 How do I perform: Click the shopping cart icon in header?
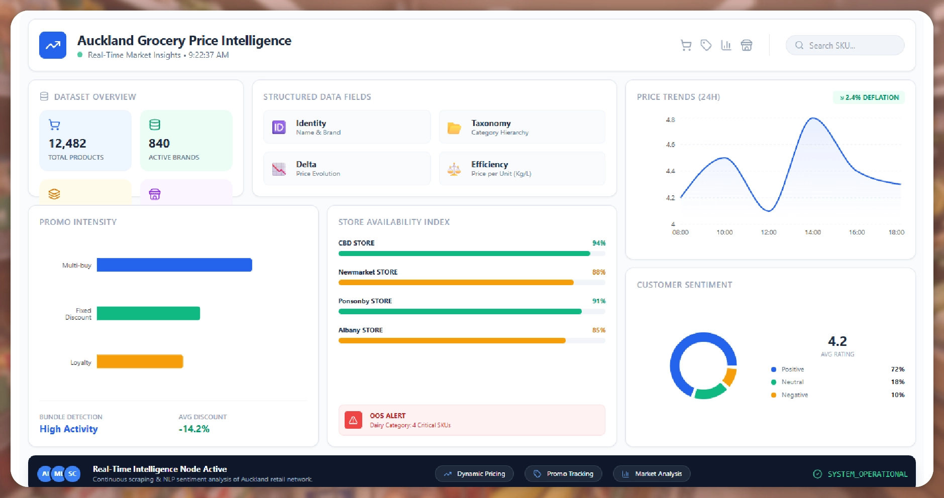[686, 46]
